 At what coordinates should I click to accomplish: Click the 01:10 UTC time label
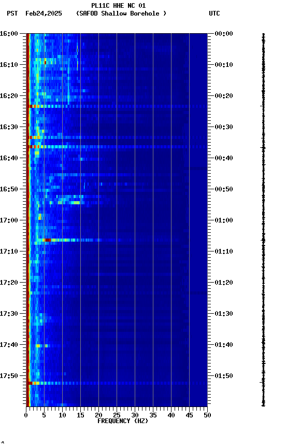click(224, 251)
